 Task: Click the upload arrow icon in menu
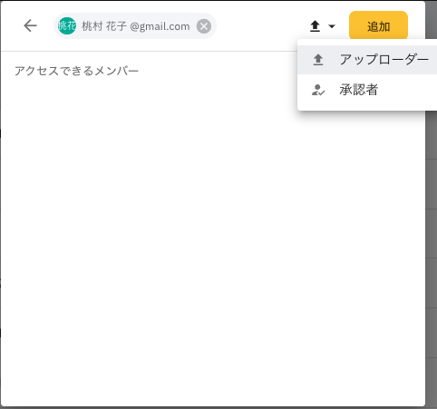click(x=318, y=60)
